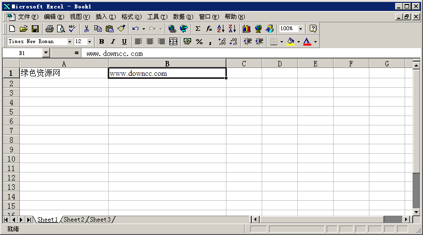The image size is (423, 235).
Task: Click the Edit Formula equals button
Action: click(x=76, y=53)
